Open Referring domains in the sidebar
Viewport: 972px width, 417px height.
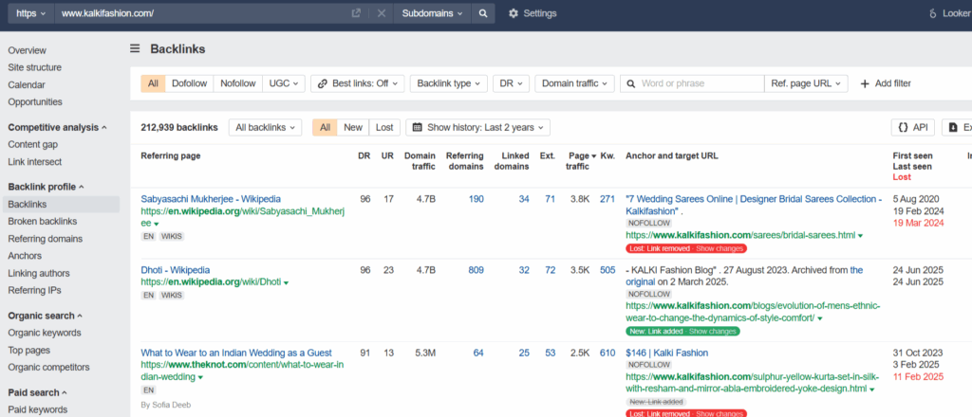pos(45,239)
